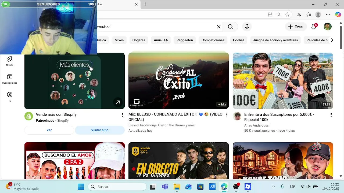This screenshot has height=193, width=344.
Task: Open Anas Andaloussi channel link
Action: point(257,125)
